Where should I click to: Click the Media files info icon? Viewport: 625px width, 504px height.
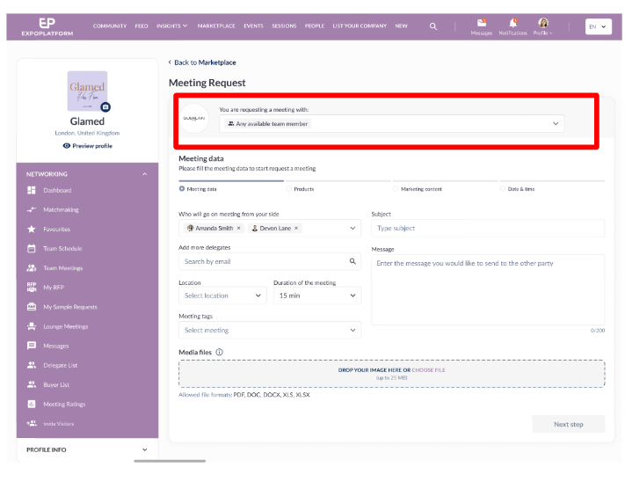[219, 352]
